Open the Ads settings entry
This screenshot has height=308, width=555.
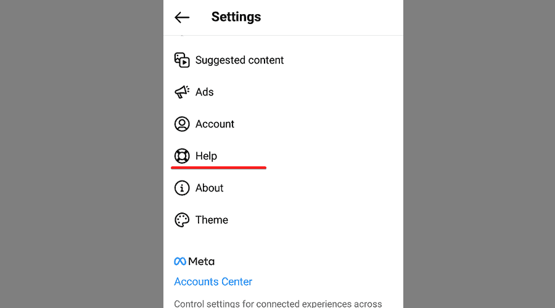pos(204,92)
